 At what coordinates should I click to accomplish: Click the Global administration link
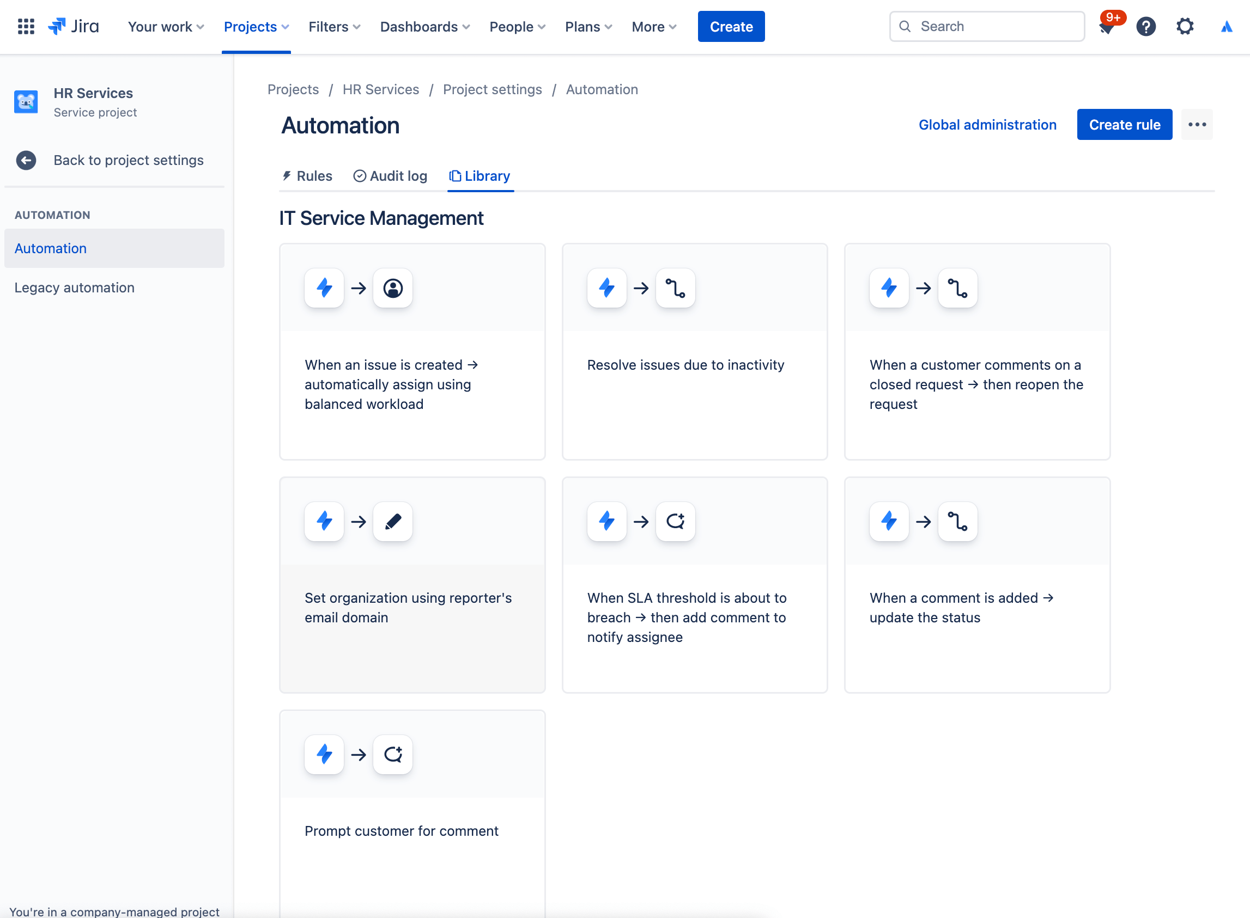(x=988, y=124)
